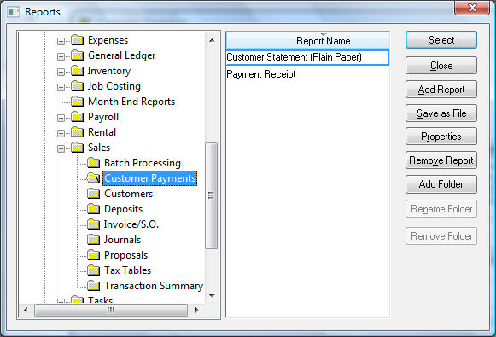Click tree vertical scrollbar up arrow
The image size is (496, 337).
pyautogui.click(x=212, y=40)
